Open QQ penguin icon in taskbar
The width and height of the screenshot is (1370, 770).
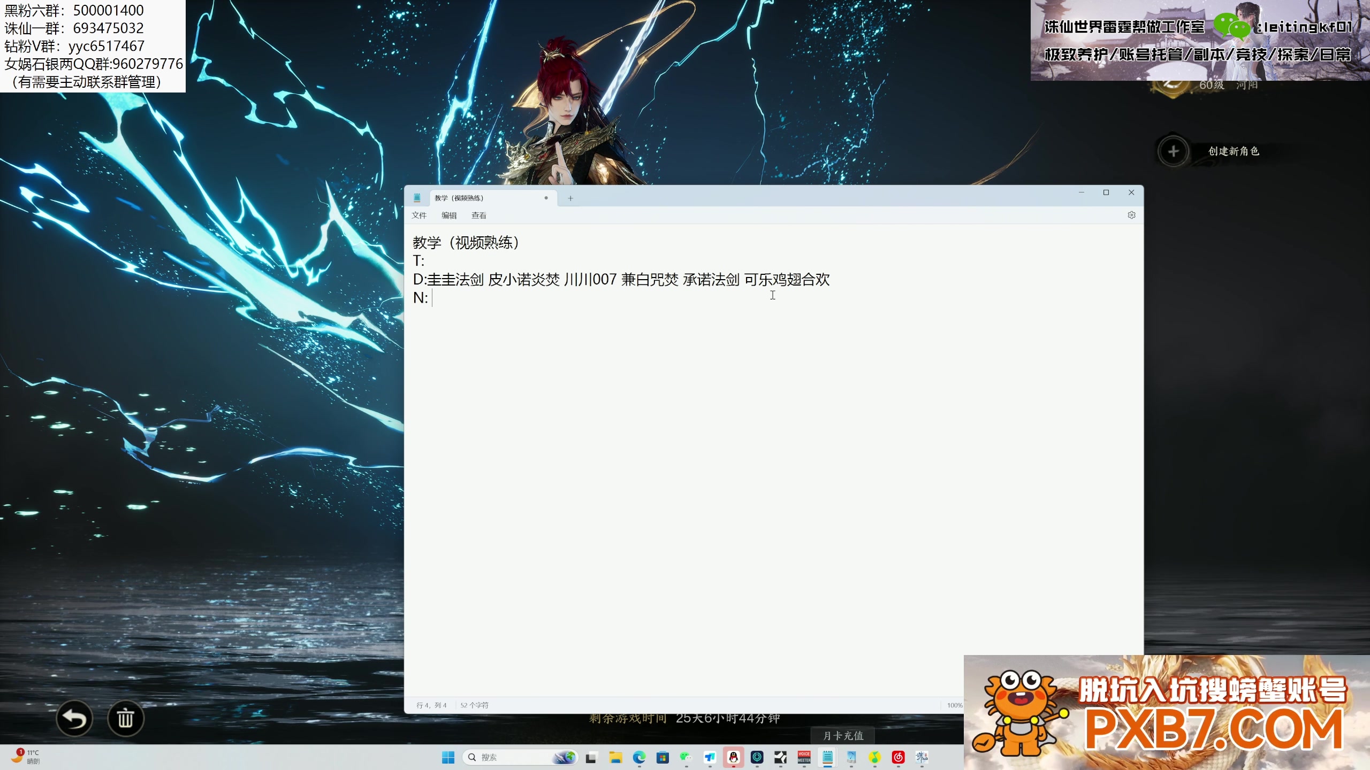coord(733,757)
